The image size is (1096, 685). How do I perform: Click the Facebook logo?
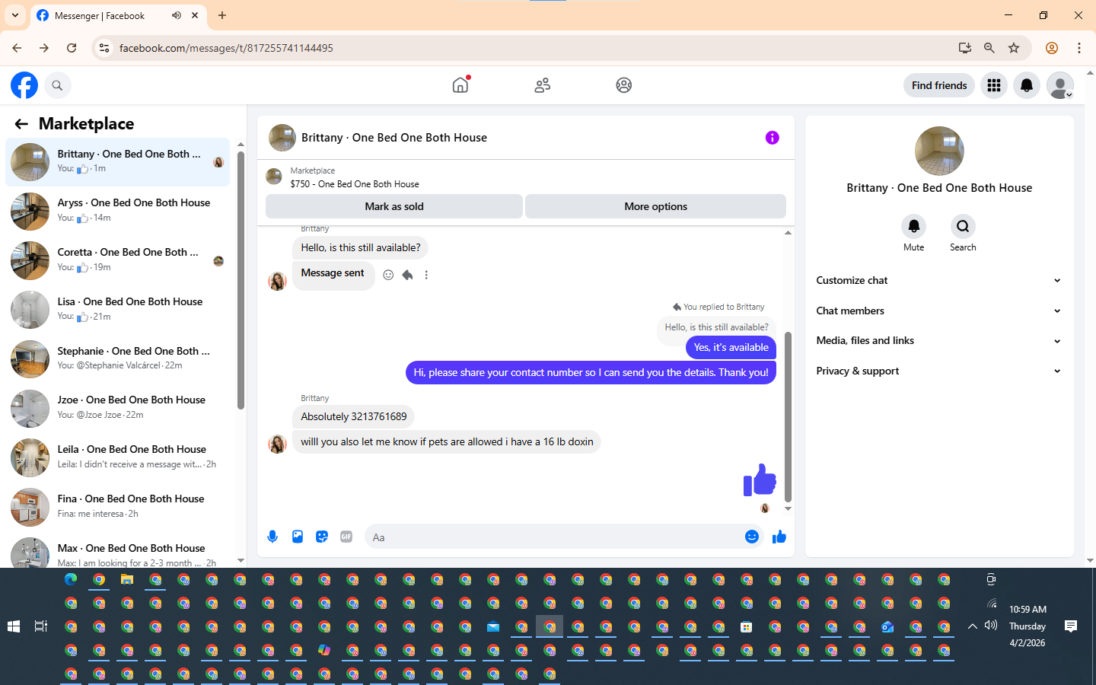24,85
